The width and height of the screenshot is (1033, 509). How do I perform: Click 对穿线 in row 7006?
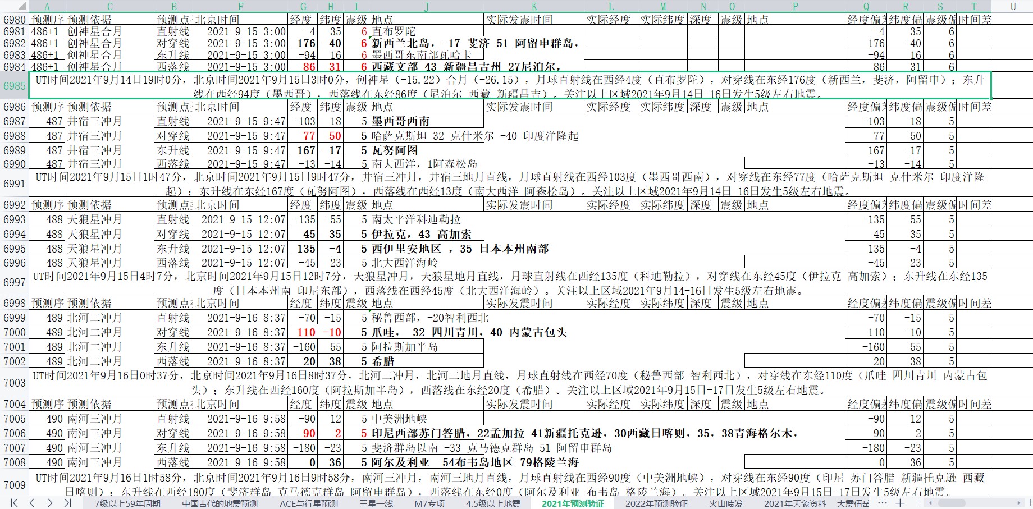tap(173, 433)
